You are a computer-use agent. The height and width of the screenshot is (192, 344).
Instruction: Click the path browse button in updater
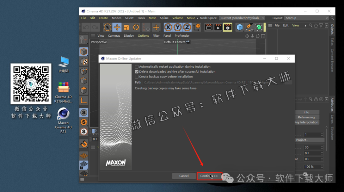click(x=288, y=83)
